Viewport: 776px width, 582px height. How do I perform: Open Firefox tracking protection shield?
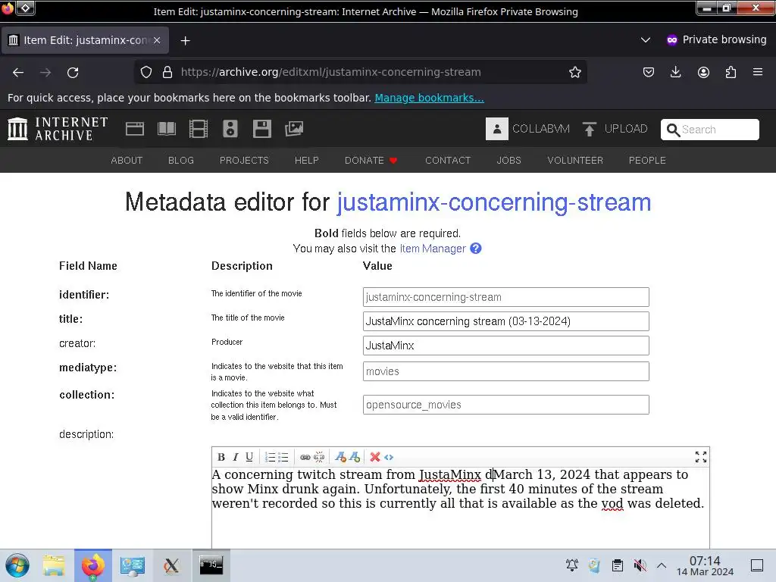pyautogui.click(x=146, y=72)
